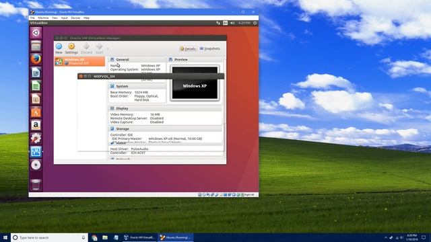Screen dimensions: 431x242
Task: Click the Storage section header
Action: tap(166, 128)
